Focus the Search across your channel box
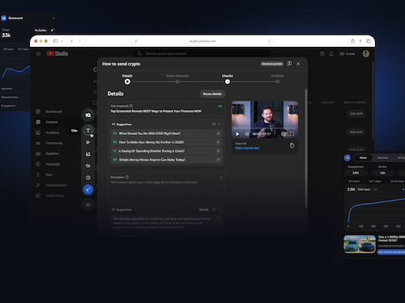The height and width of the screenshot is (303, 405). coord(202,53)
